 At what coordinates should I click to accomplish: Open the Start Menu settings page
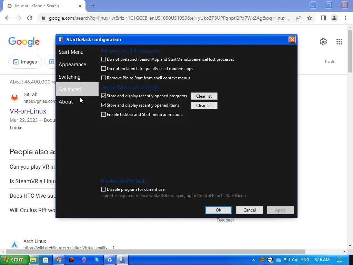click(x=71, y=52)
